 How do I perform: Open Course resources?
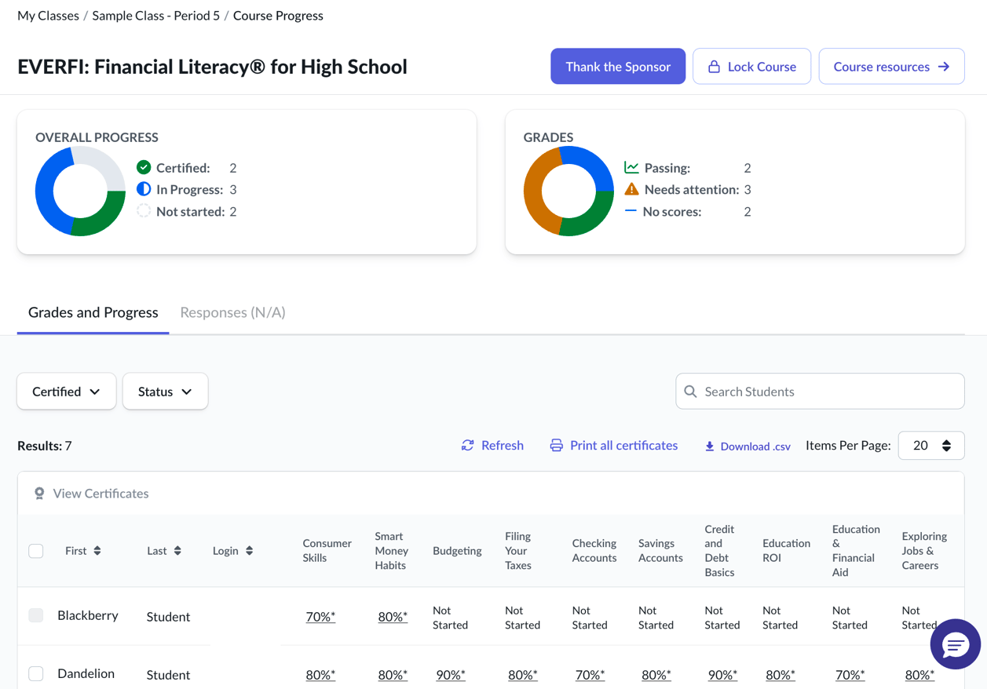pos(892,67)
